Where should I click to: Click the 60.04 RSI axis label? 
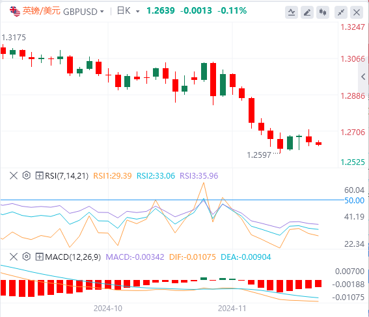354,190
